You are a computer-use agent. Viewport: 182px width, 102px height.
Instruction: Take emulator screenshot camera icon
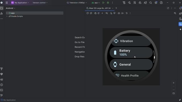point(119,13)
